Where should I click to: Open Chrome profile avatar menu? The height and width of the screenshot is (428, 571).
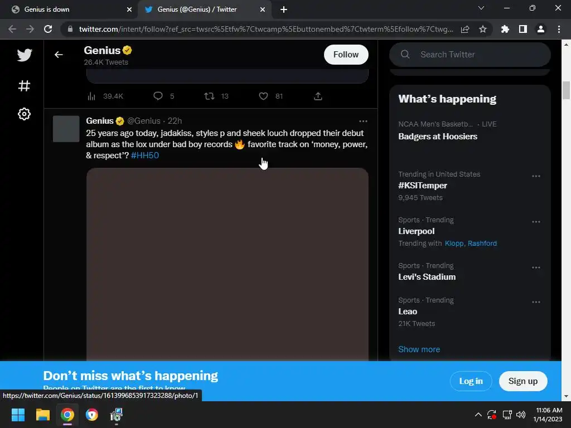(x=541, y=29)
